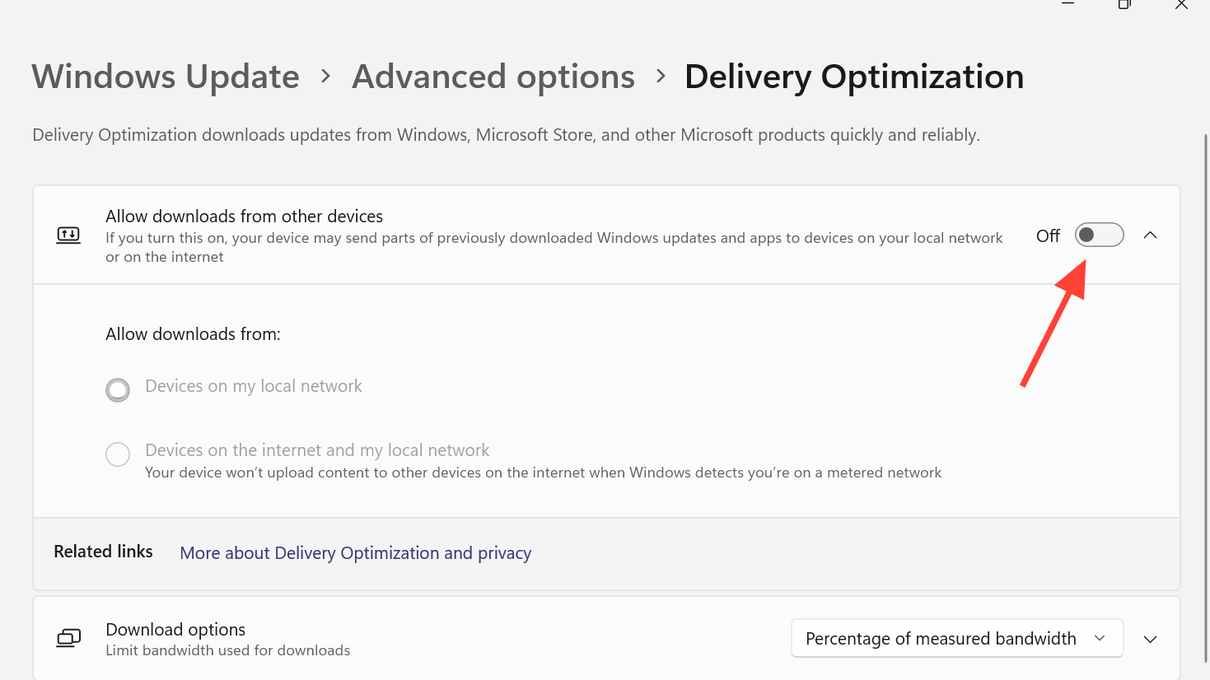The image size is (1210, 680).
Task: Click the Allow downloads row device-transfer icon
Action: click(68, 235)
